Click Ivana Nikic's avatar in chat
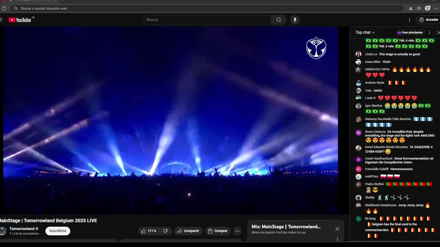 [x=358, y=62]
